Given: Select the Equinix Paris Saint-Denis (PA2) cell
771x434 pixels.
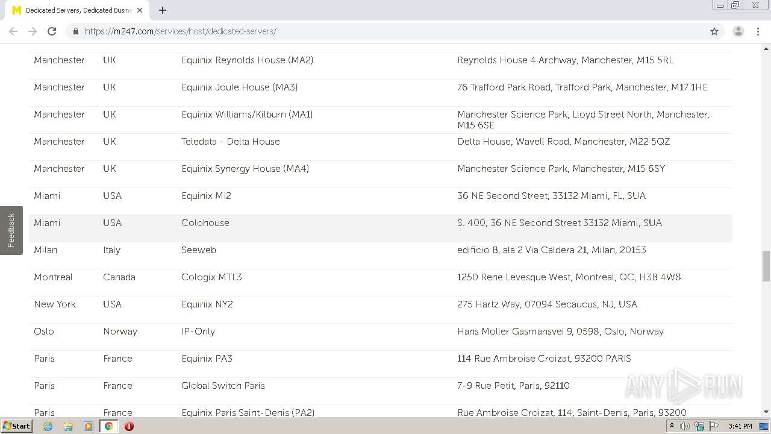Looking at the screenshot, I should (248, 412).
